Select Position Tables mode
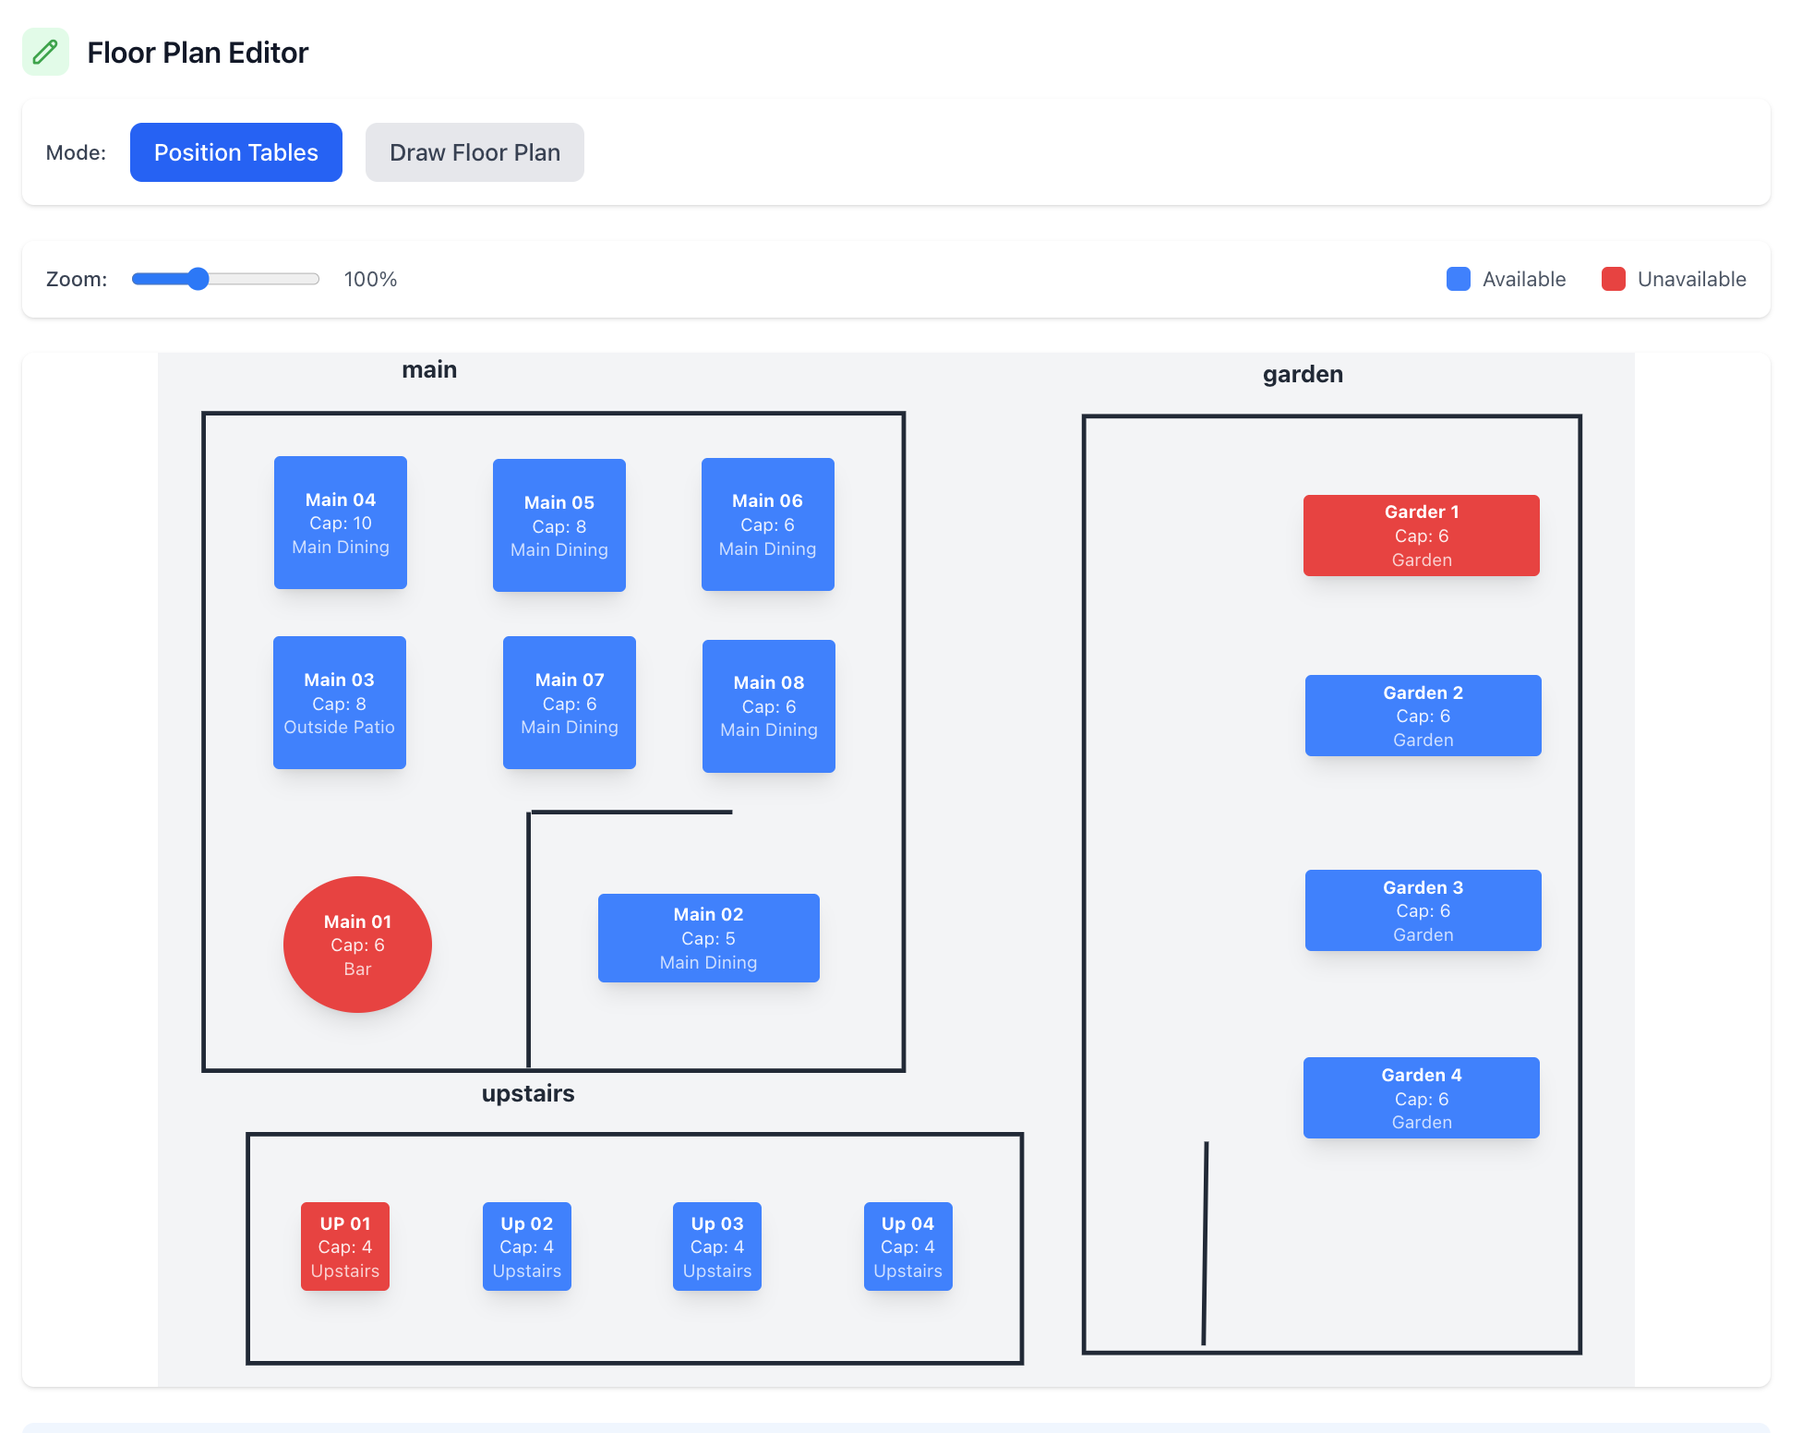 pos(235,152)
